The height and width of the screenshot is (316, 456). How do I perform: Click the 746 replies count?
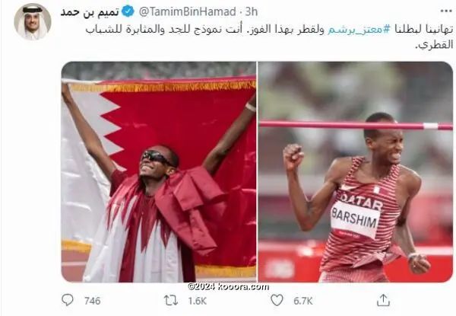click(92, 301)
